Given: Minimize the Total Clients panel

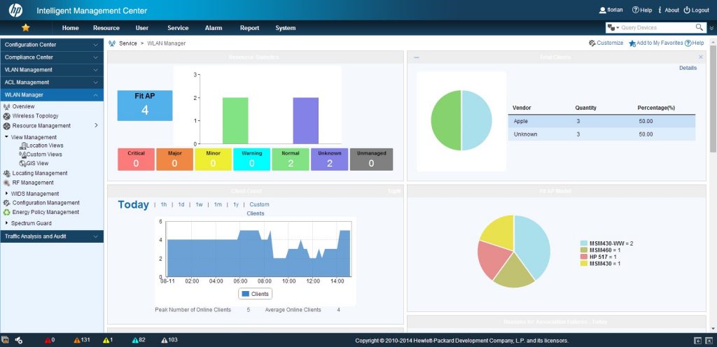Looking at the screenshot, I should click(x=416, y=57).
